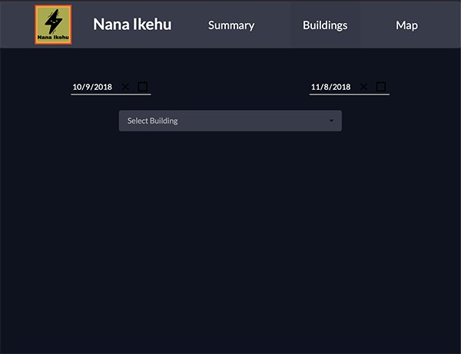Click the Select Building placeholder text
Image resolution: width=461 pixels, height=354 pixels.
tap(152, 121)
